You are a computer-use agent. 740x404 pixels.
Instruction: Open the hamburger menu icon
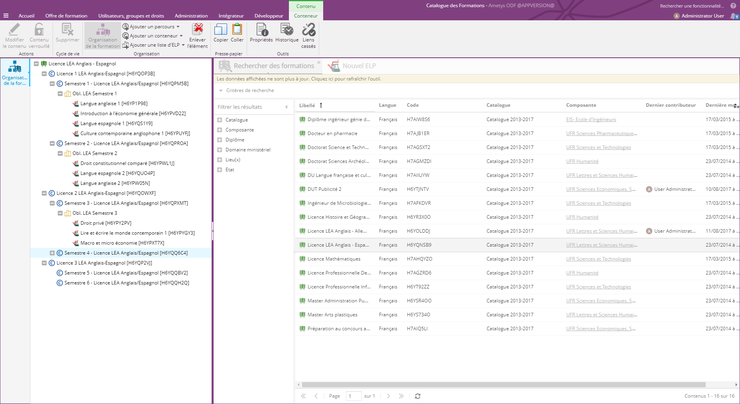(6, 16)
